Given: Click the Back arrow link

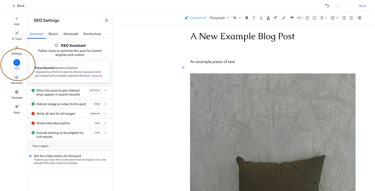Looking at the screenshot, I should [18, 6].
